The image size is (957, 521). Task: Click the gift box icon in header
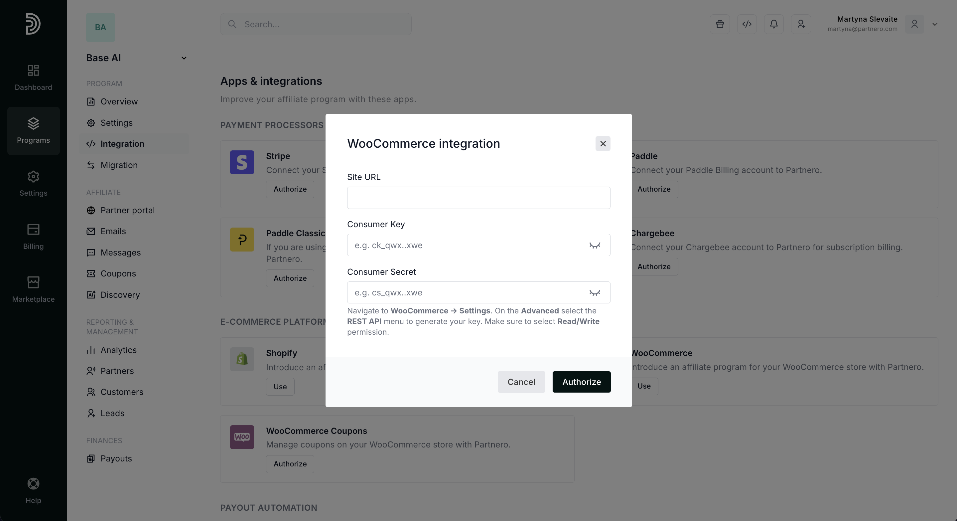720,24
